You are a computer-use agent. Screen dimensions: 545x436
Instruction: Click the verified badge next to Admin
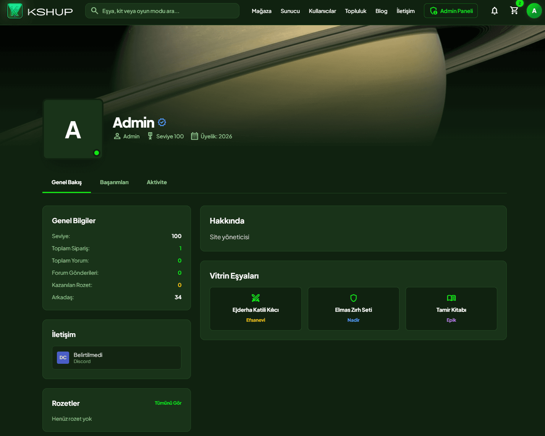pos(162,122)
